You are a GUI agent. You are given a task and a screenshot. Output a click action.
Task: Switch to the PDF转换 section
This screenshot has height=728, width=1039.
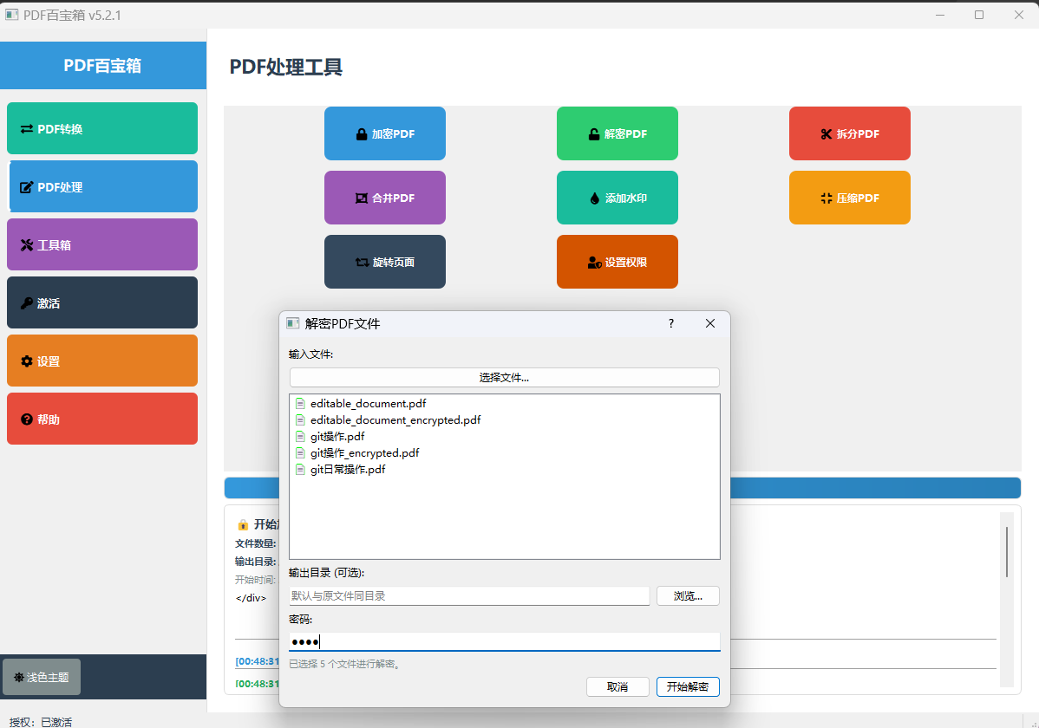pos(101,127)
